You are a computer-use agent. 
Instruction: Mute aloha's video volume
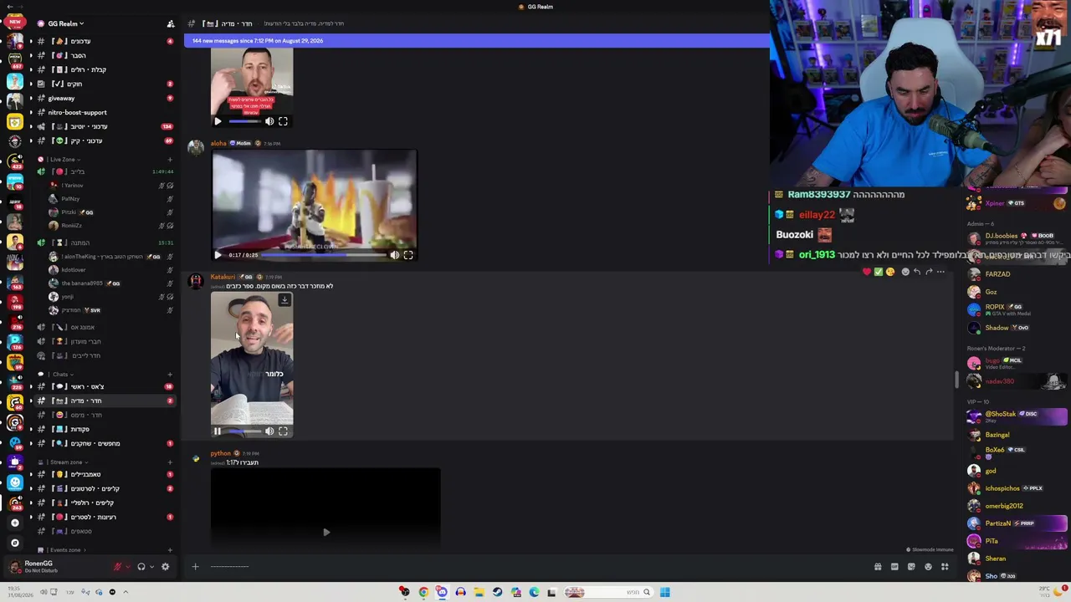pyautogui.click(x=395, y=255)
